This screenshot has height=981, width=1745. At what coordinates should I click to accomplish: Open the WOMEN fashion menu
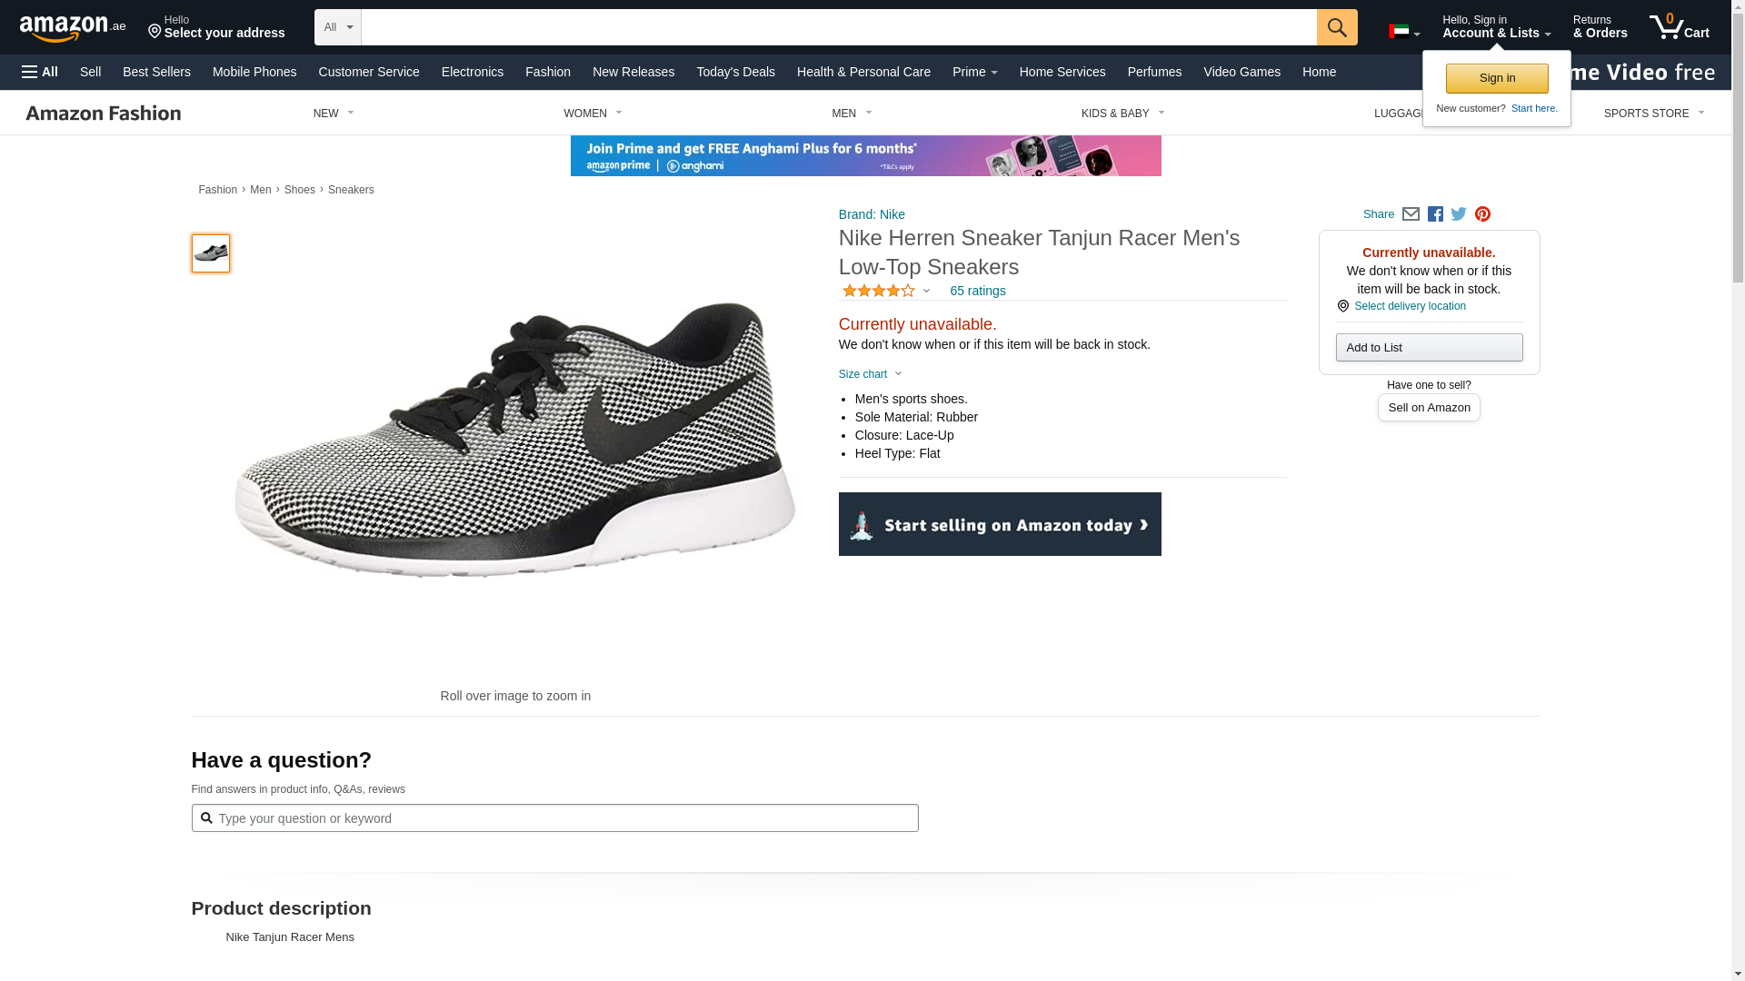pos(593,114)
